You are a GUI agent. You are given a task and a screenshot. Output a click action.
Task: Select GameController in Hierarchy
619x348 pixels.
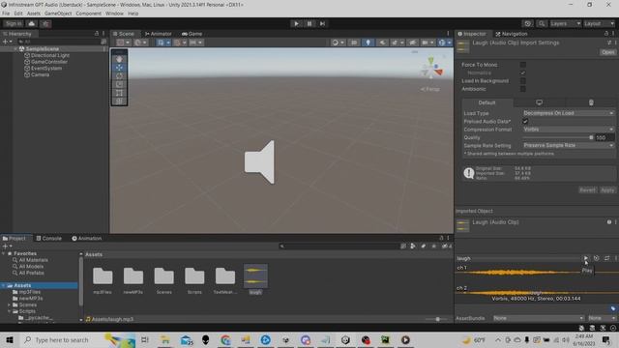point(49,62)
